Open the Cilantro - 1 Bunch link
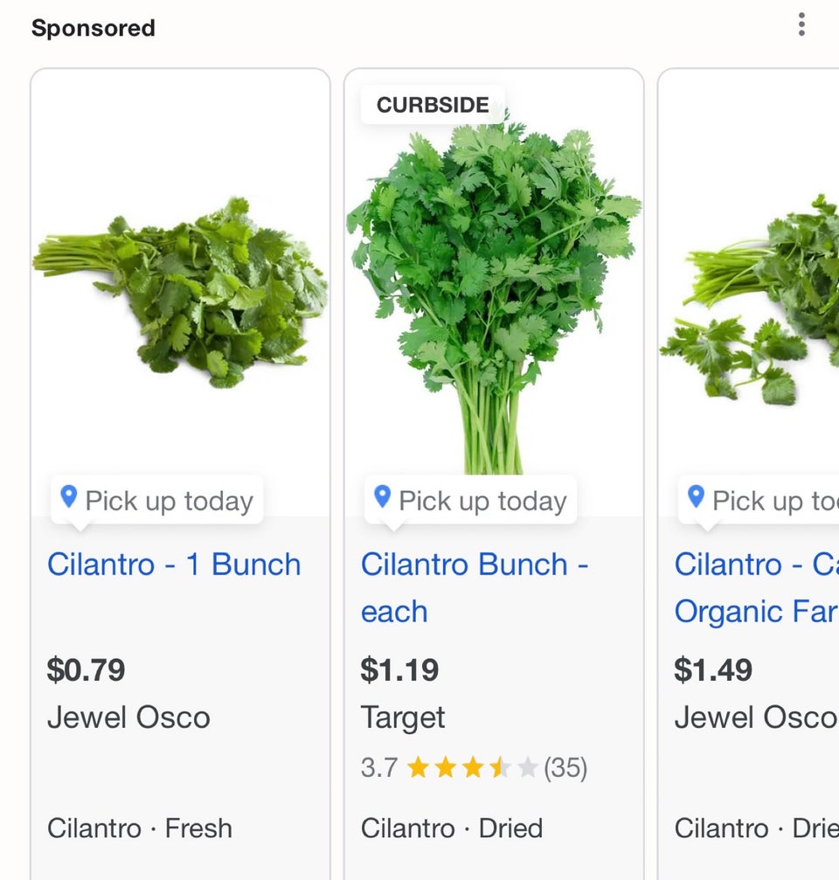This screenshot has width=839, height=880. click(174, 565)
